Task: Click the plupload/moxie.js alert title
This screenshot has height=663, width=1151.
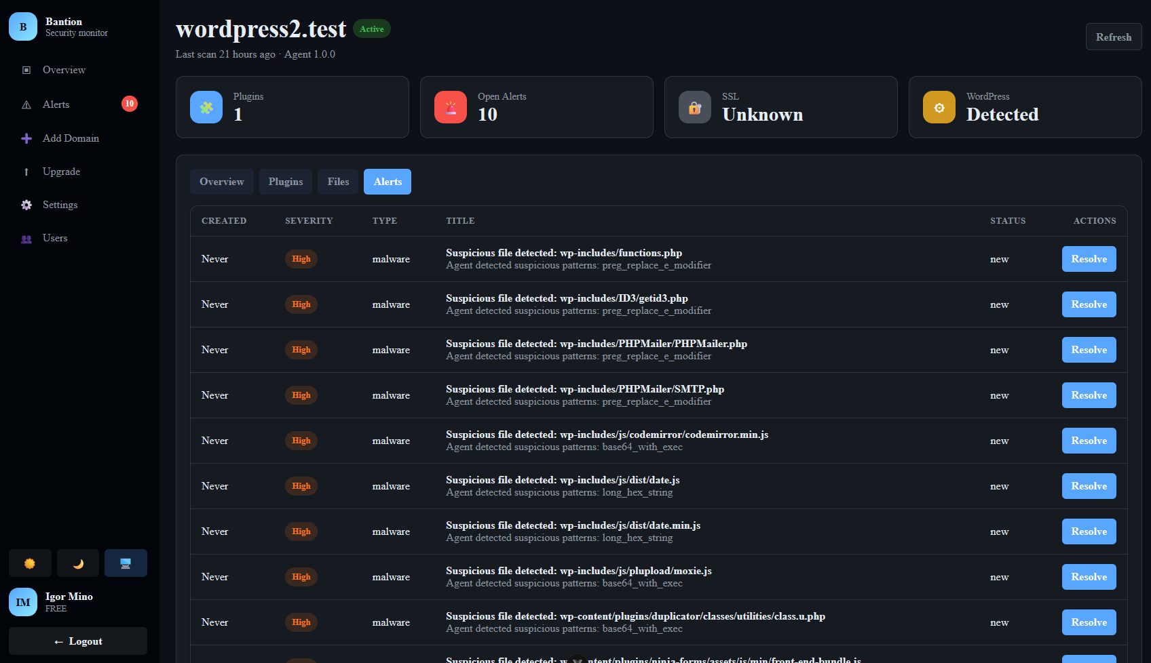Action: pyautogui.click(x=579, y=571)
